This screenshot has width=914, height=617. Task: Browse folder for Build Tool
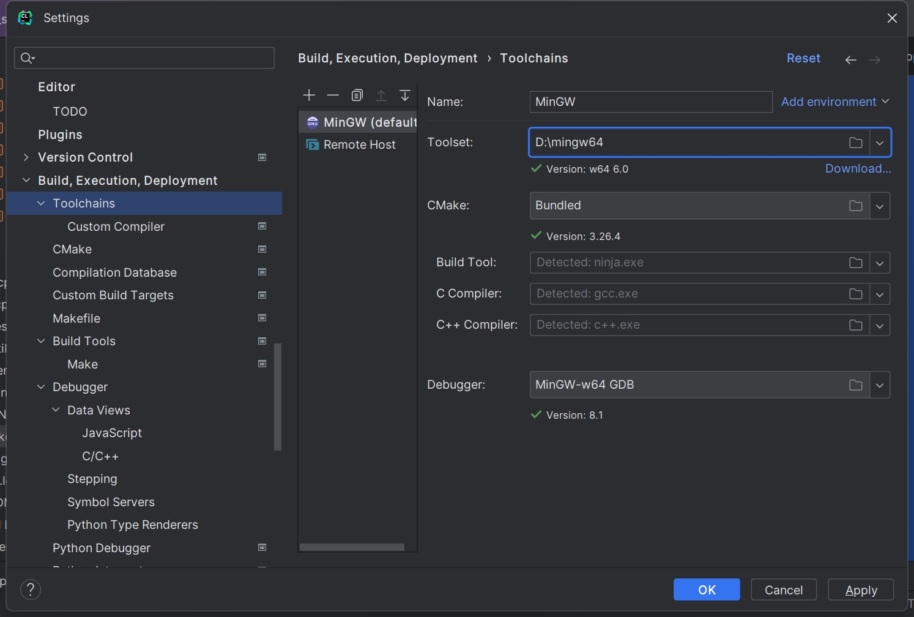pos(856,263)
